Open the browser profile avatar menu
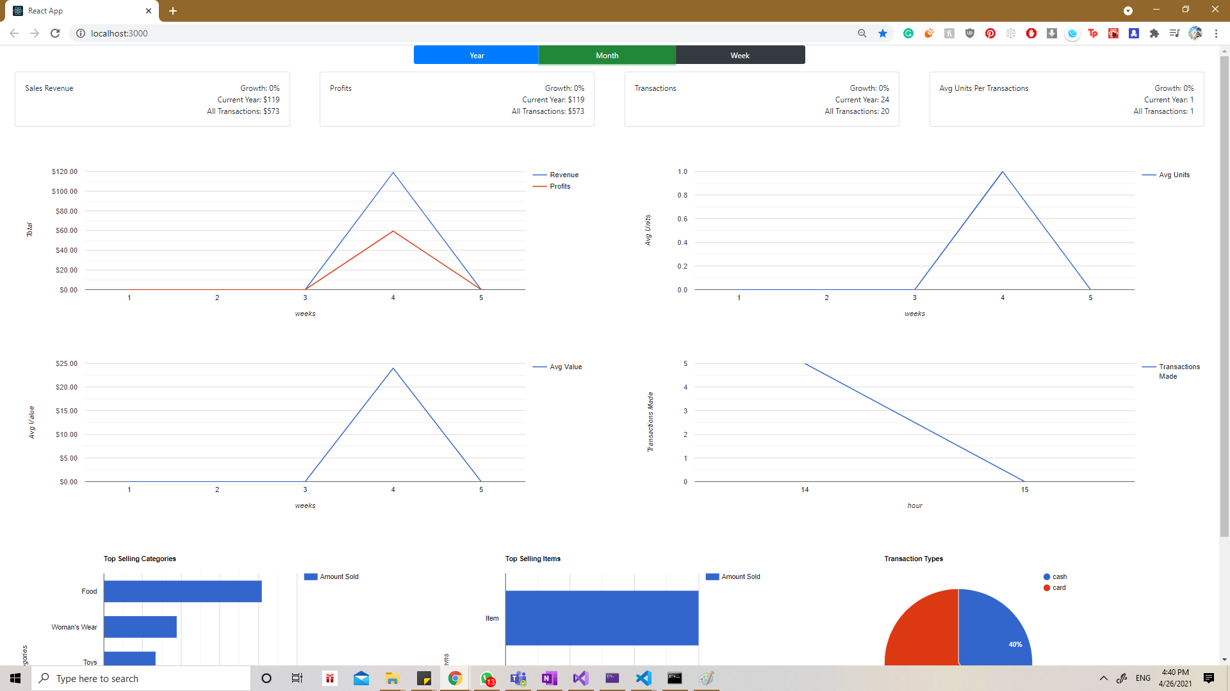1230x691 pixels. 1195,33
